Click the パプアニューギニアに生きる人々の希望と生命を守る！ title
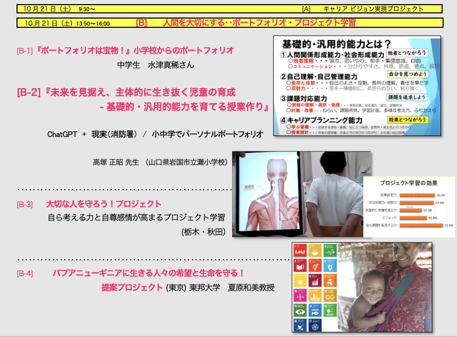The image size is (457, 337). coord(148,273)
